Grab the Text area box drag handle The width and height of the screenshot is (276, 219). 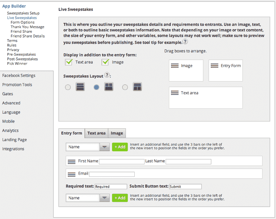[x=175, y=93]
